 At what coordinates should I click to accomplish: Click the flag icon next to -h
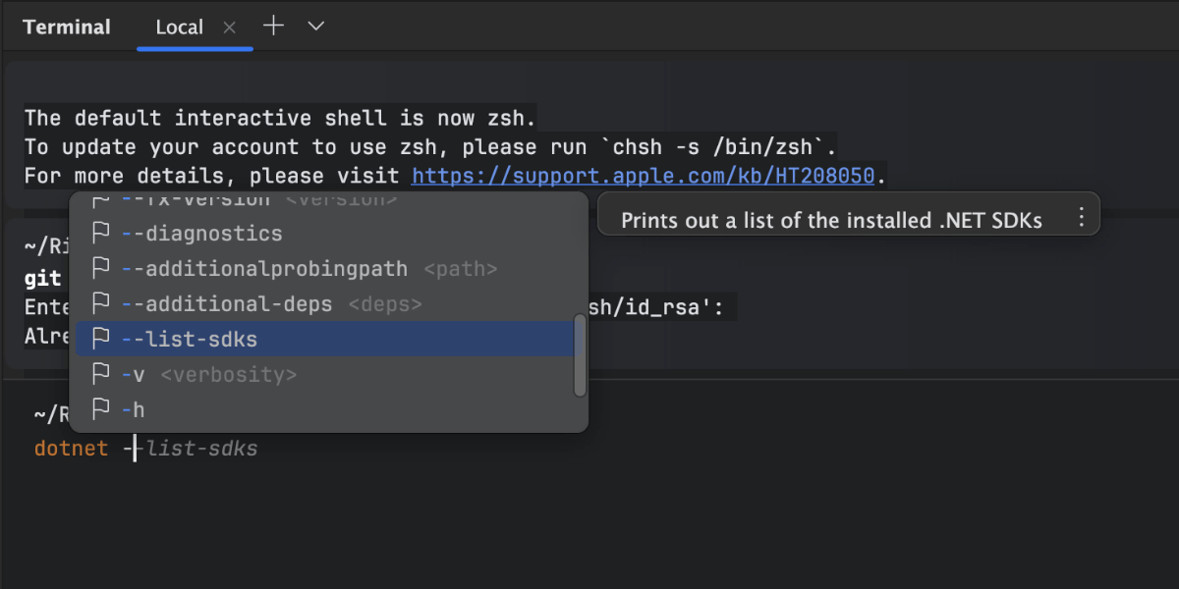[100, 410]
